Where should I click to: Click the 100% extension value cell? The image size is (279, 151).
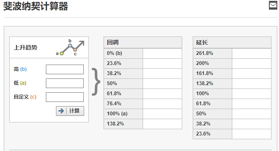tap(252, 94)
